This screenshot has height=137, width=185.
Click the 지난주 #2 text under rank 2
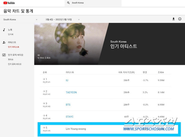coord(47,94)
